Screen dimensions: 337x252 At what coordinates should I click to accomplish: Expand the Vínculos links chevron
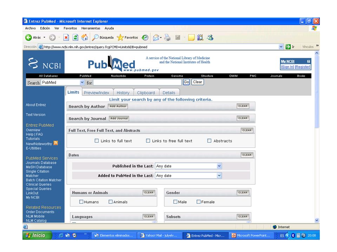[x=317, y=45]
